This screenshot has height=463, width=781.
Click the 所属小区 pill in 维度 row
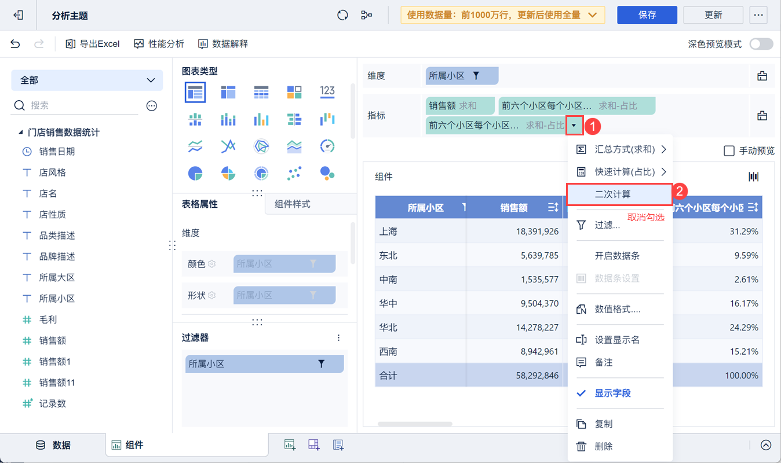(462, 76)
